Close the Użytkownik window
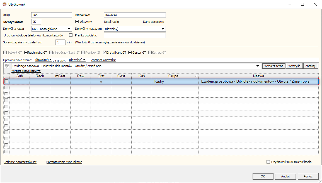 pyautogui.click(x=315, y=4)
